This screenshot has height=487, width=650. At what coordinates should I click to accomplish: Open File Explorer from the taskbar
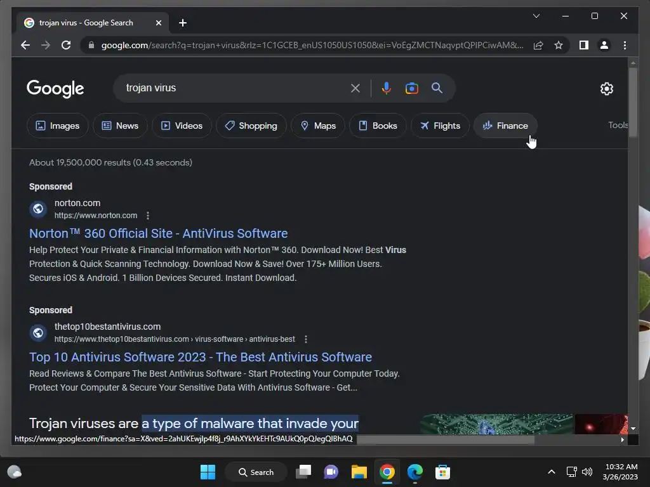click(x=359, y=472)
